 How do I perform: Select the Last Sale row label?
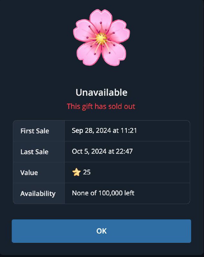pos(34,152)
